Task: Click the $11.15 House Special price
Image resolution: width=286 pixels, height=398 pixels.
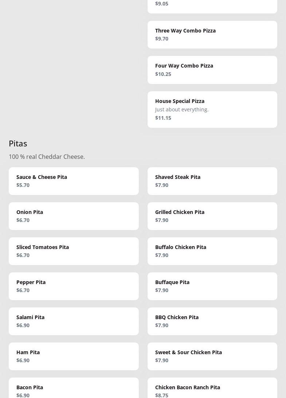Action: pos(163,118)
